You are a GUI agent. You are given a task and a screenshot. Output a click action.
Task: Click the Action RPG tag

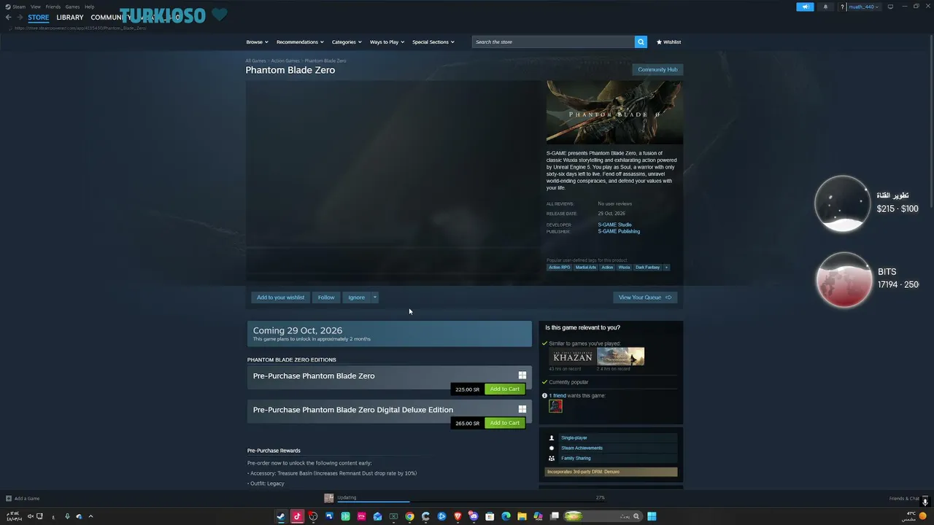(x=560, y=268)
